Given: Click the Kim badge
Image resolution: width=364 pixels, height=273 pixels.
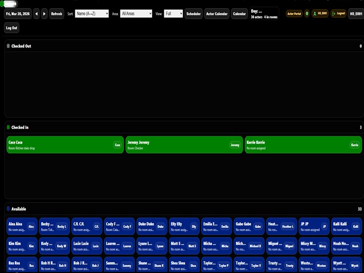Looking at the screenshot, I should coord(31,246).
